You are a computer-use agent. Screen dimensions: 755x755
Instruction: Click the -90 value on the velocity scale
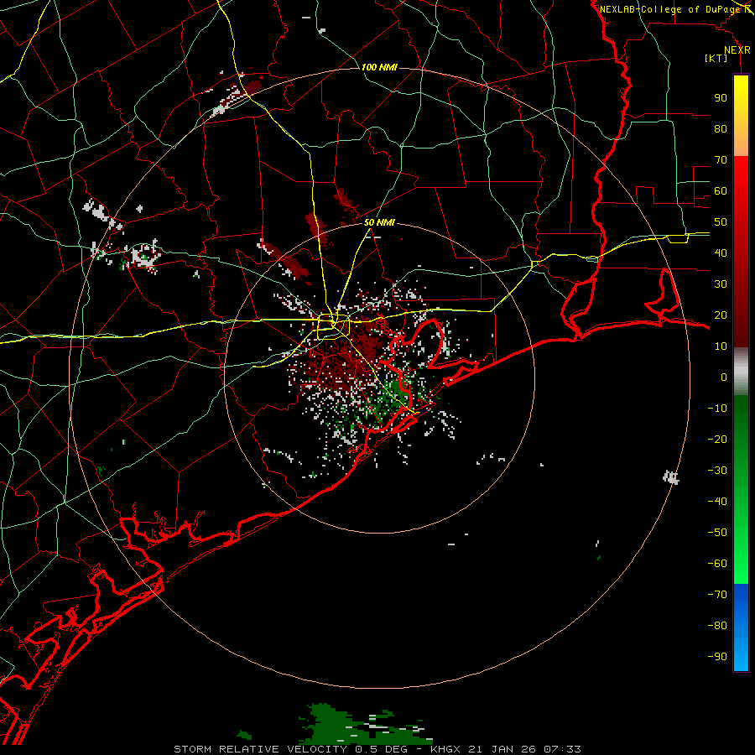tap(717, 657)
